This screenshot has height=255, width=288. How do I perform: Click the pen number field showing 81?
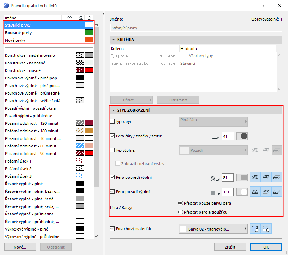pyautogui.click(x=228, y=178)
